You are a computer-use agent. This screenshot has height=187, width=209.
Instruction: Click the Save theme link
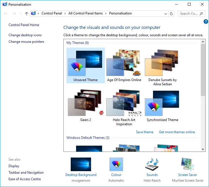145,132
